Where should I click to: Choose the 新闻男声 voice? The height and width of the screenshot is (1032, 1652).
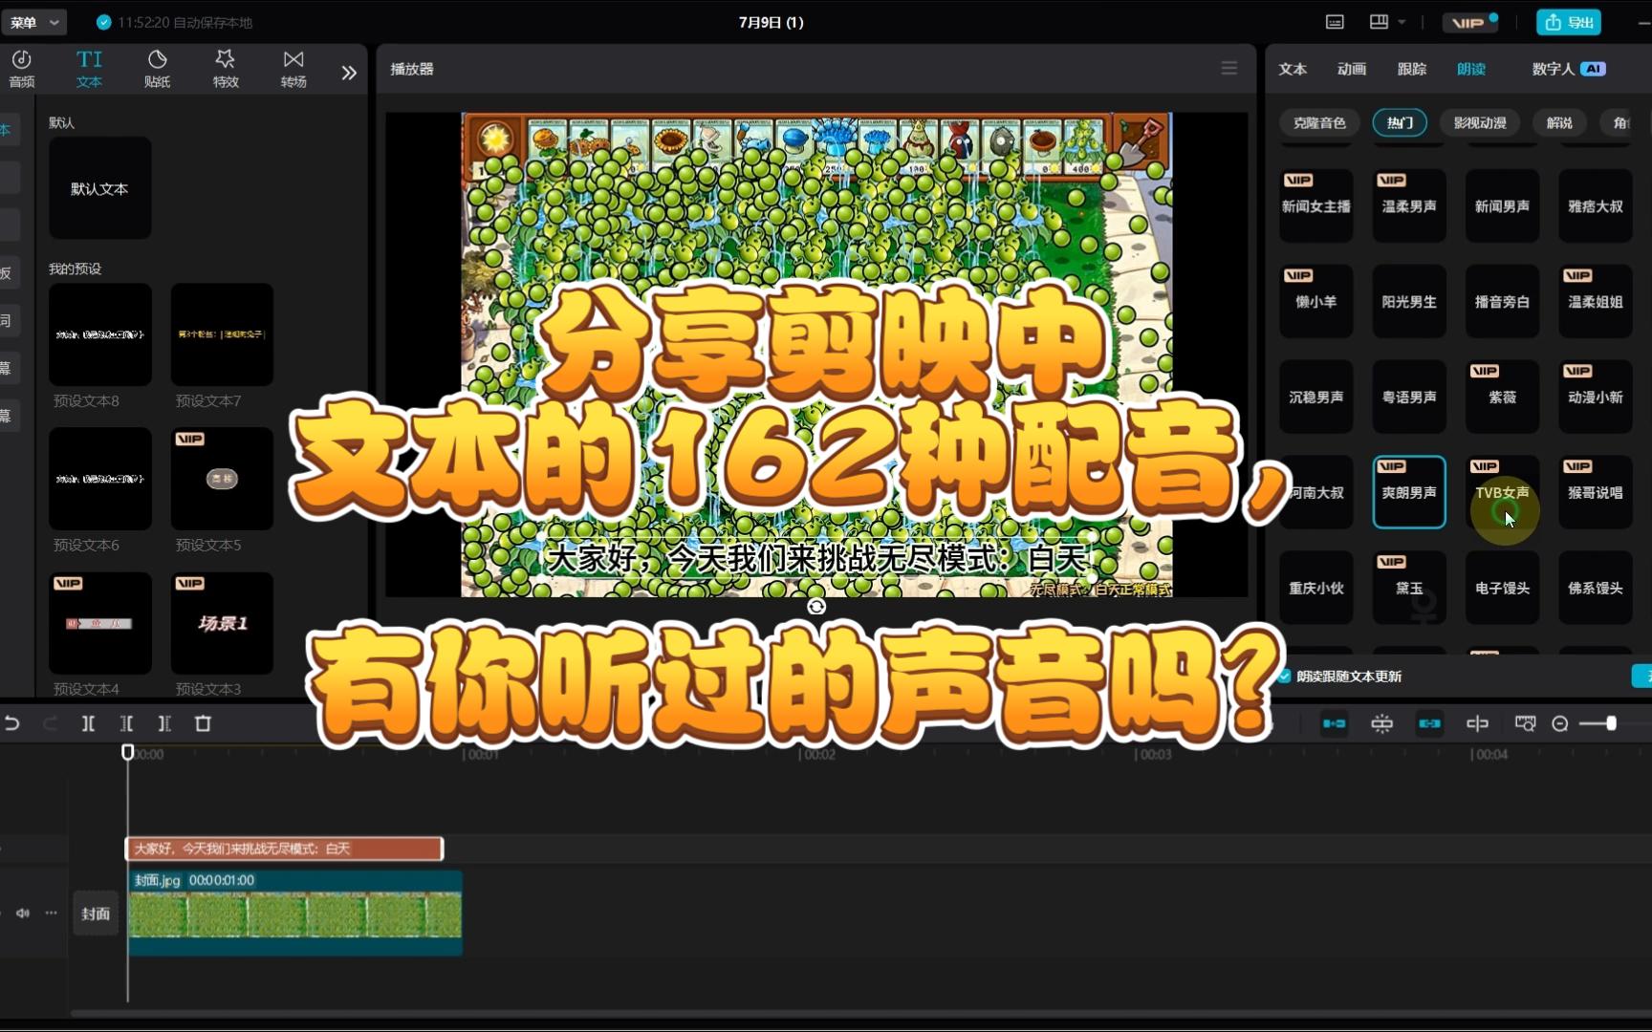(1502, 205)
